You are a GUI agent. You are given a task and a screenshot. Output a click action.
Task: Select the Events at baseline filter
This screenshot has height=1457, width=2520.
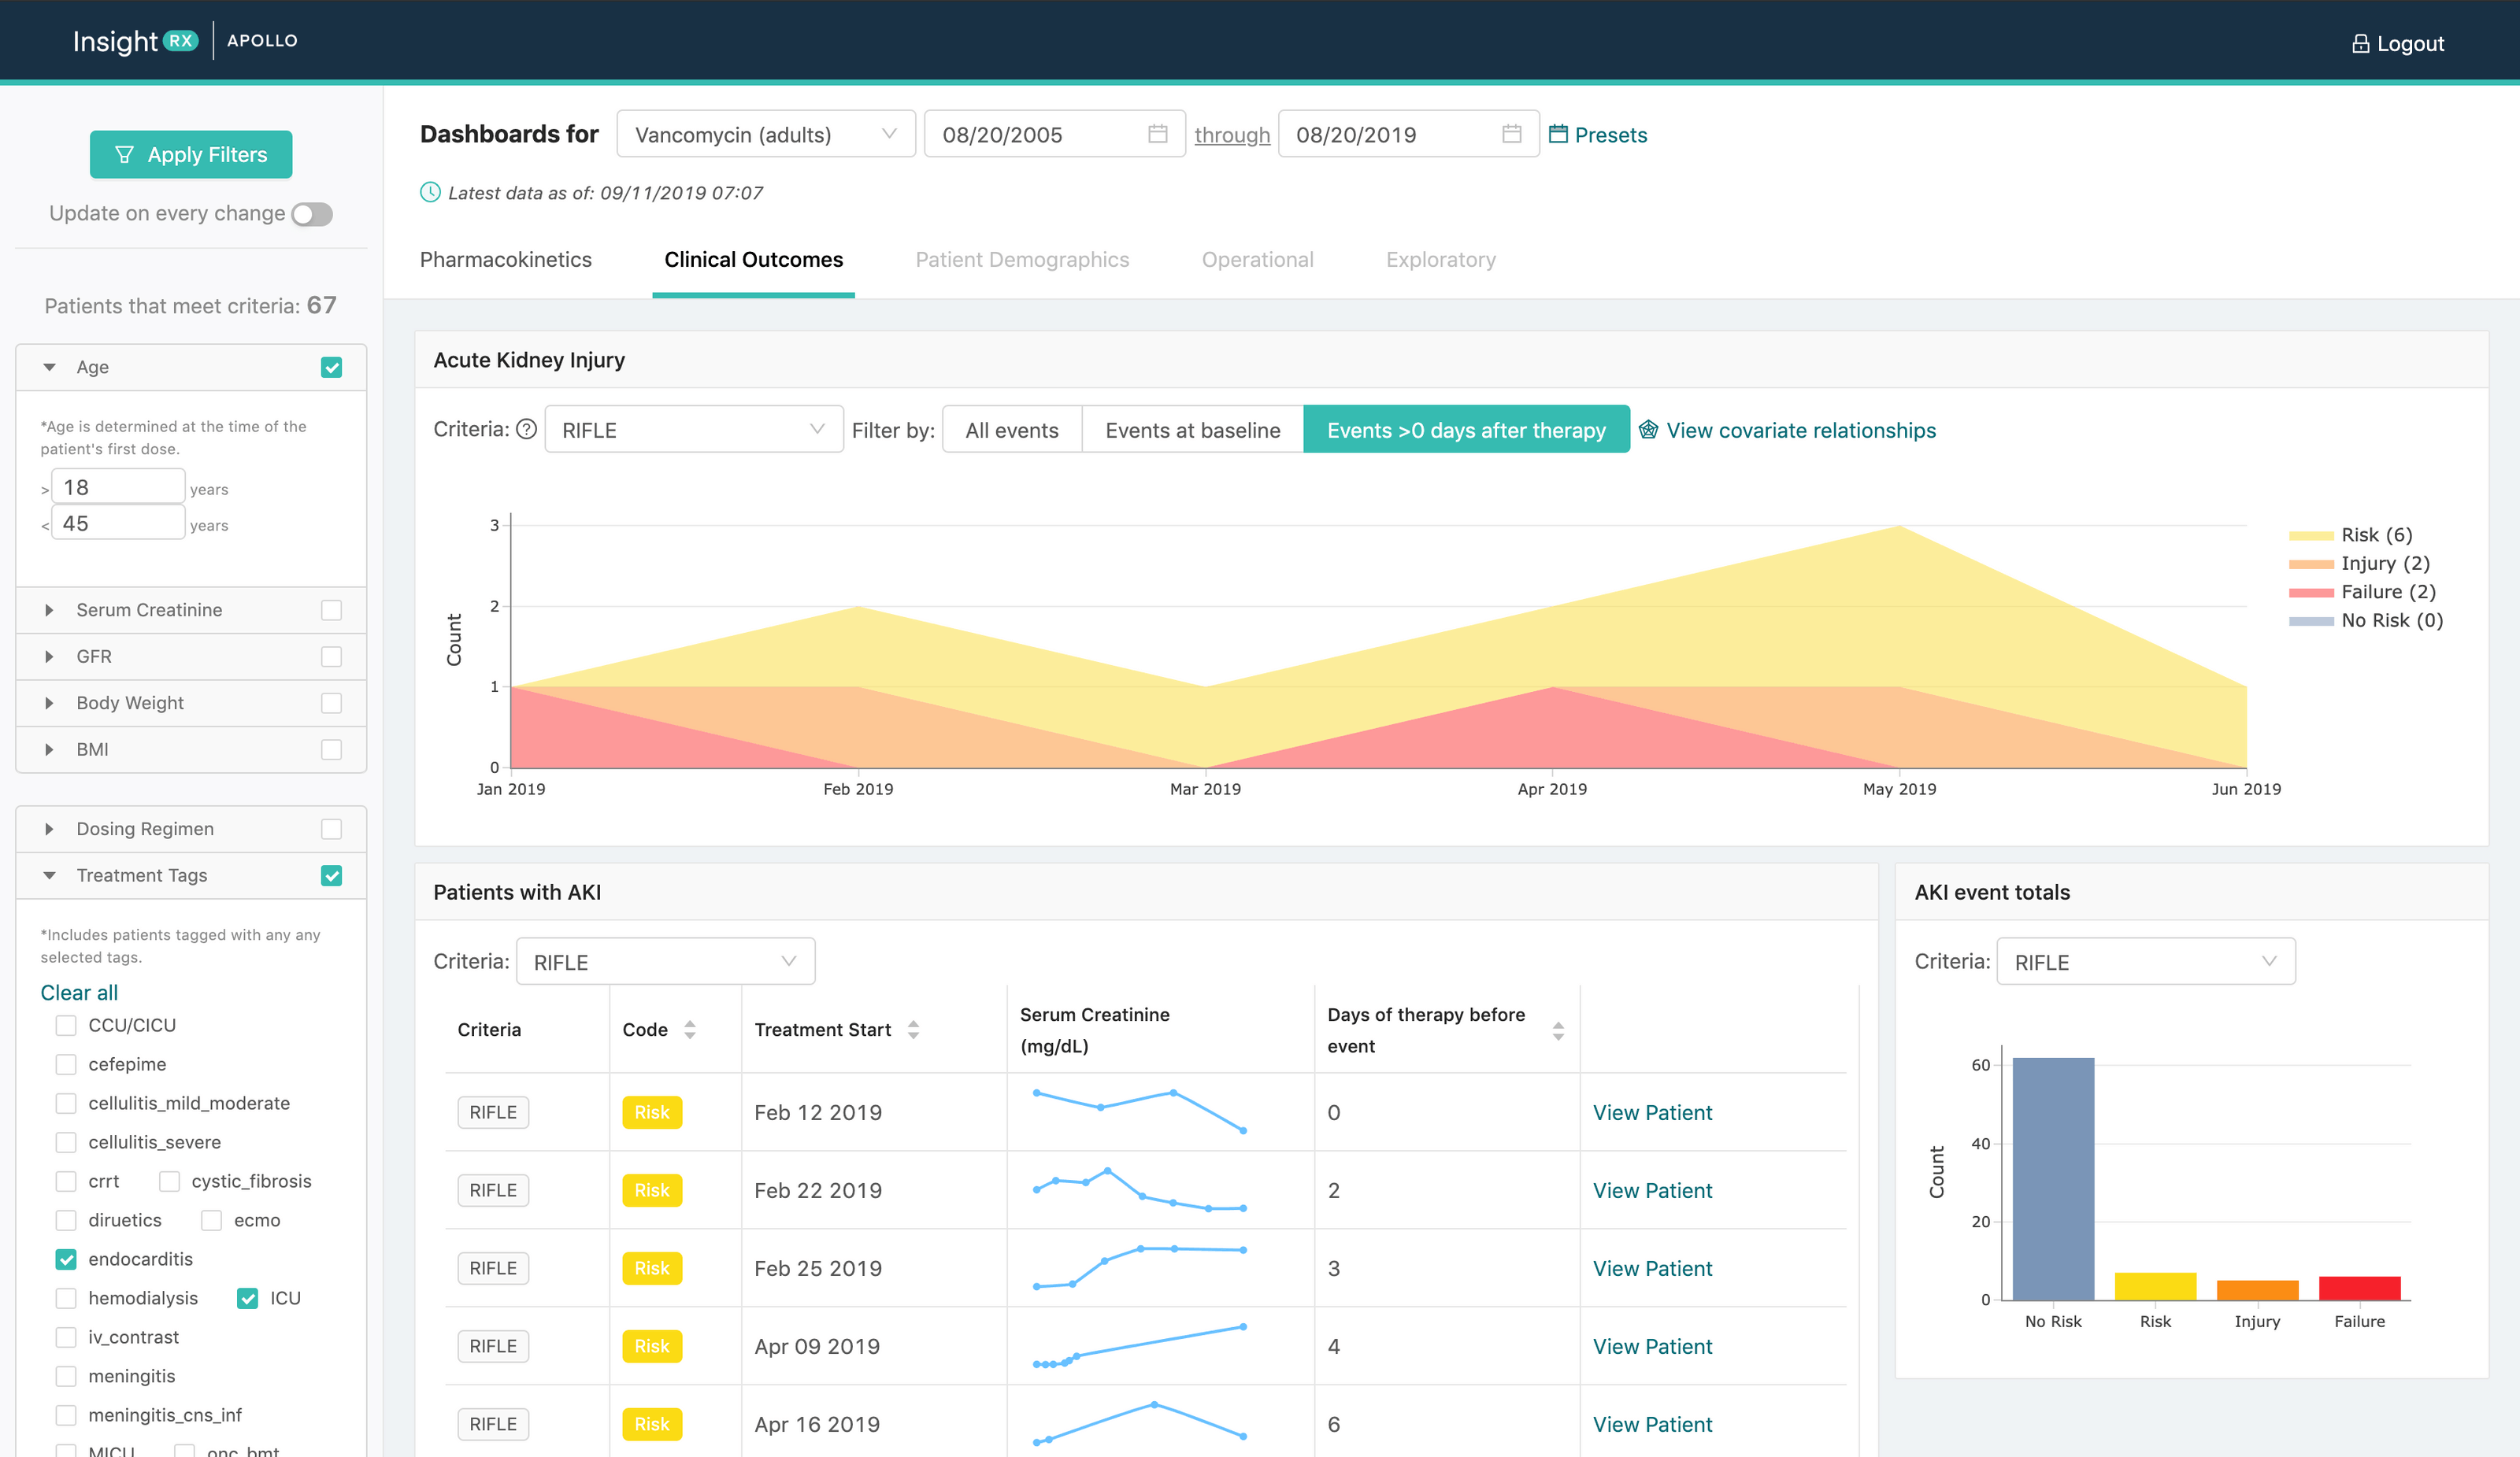pos(1192,430)
